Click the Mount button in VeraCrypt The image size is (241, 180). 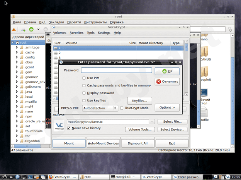69,143
